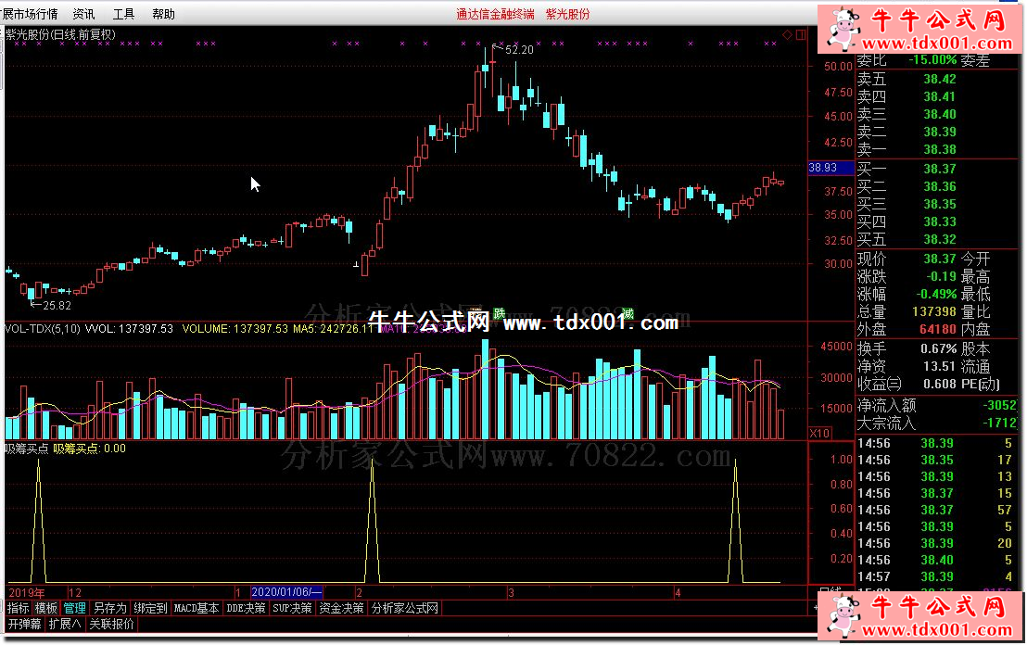Switch to the MACD基本 template tab
Image resolution: width=1027 pixels, height=645 pixels.
197,608
